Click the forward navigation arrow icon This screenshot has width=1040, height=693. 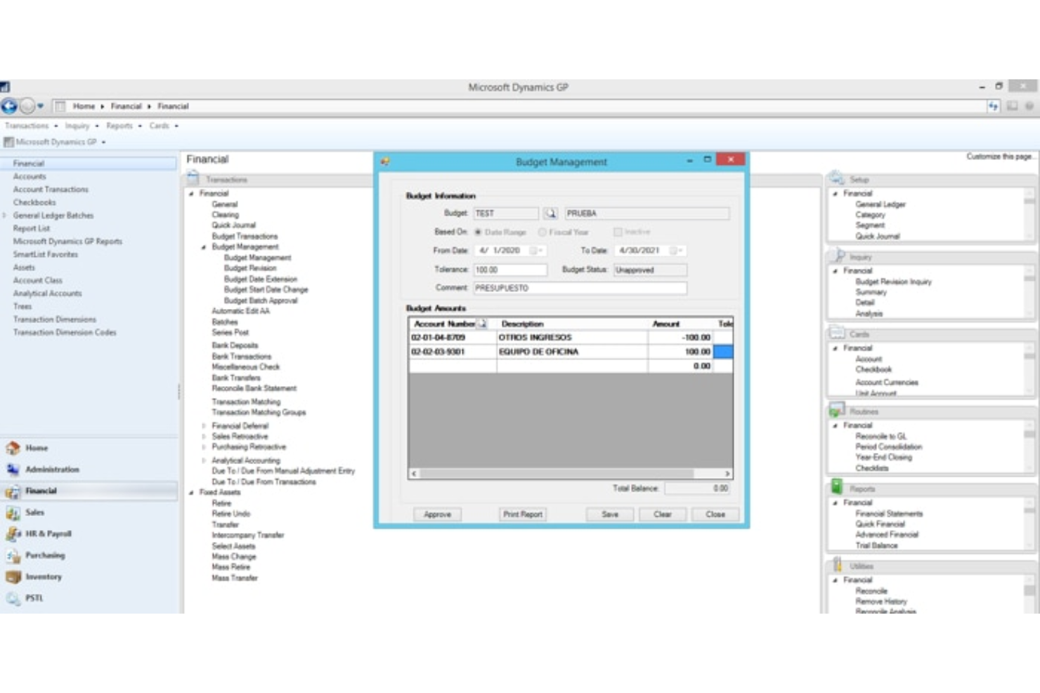point(27,106)
